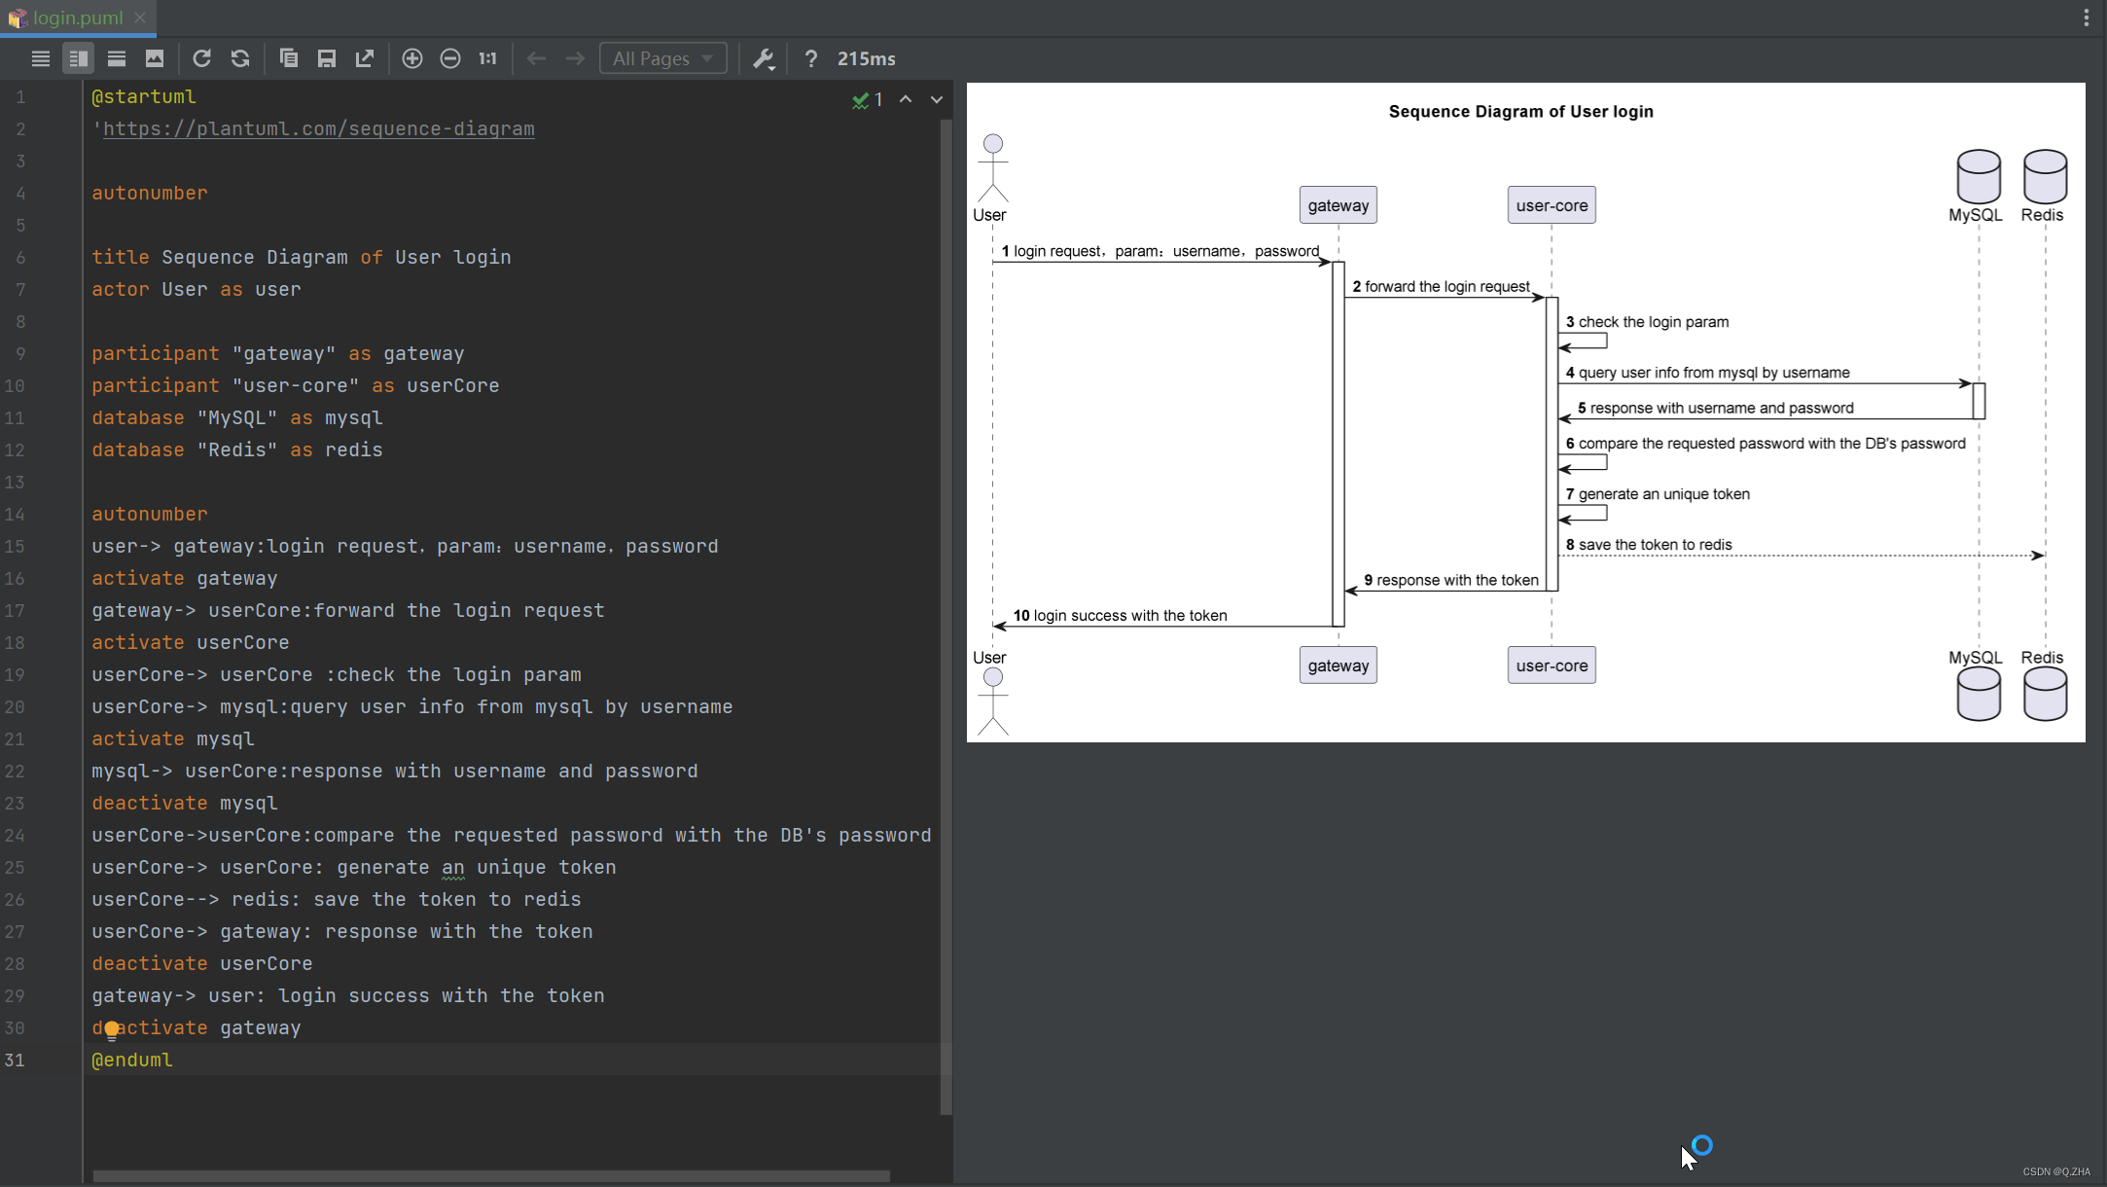Image resolution: width=2107 pixels, height=1187 pixels.
Task: Open PlantUML settings via wrench icon
Action: tap(764, 58)
